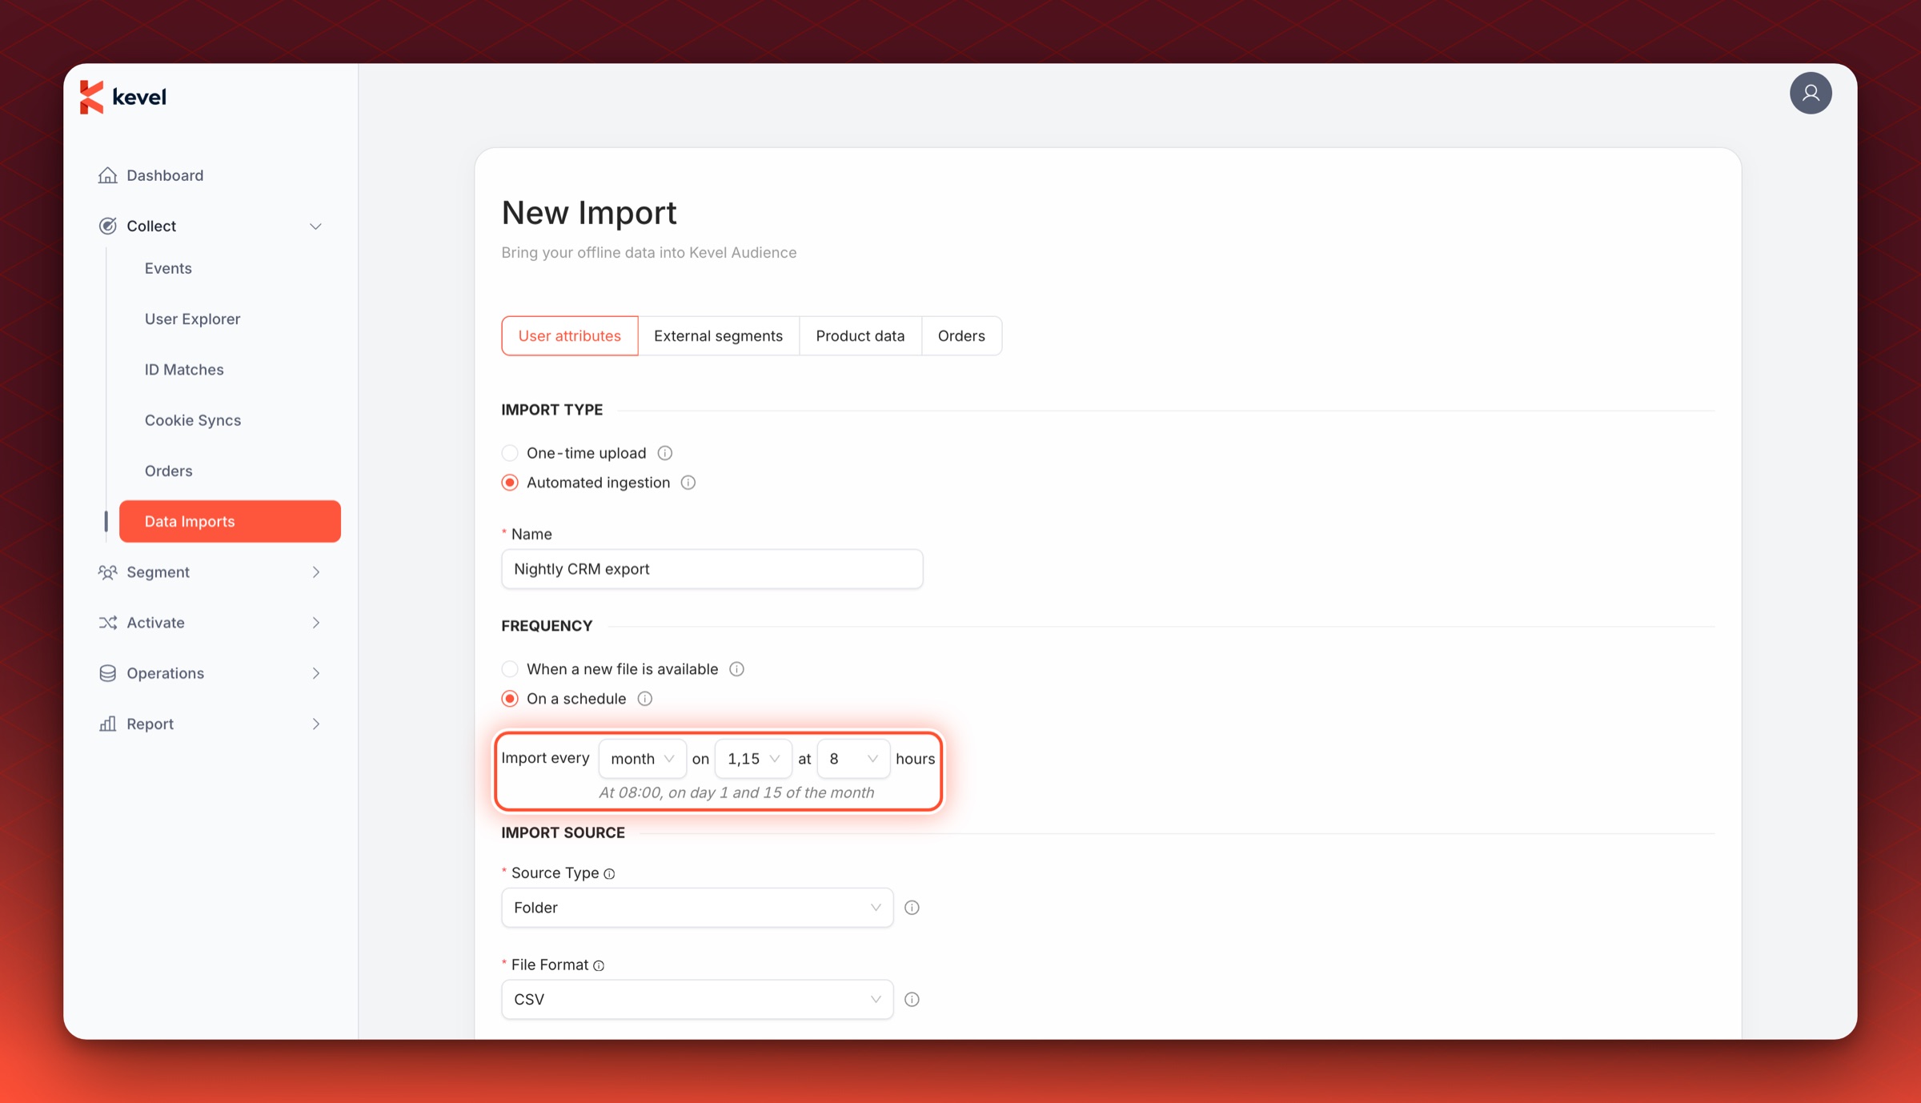Image resolution: width=1921 pixels, height=1103 pixels.
Task: Open User Explorer in sidebar
Action: pos(192,319)
